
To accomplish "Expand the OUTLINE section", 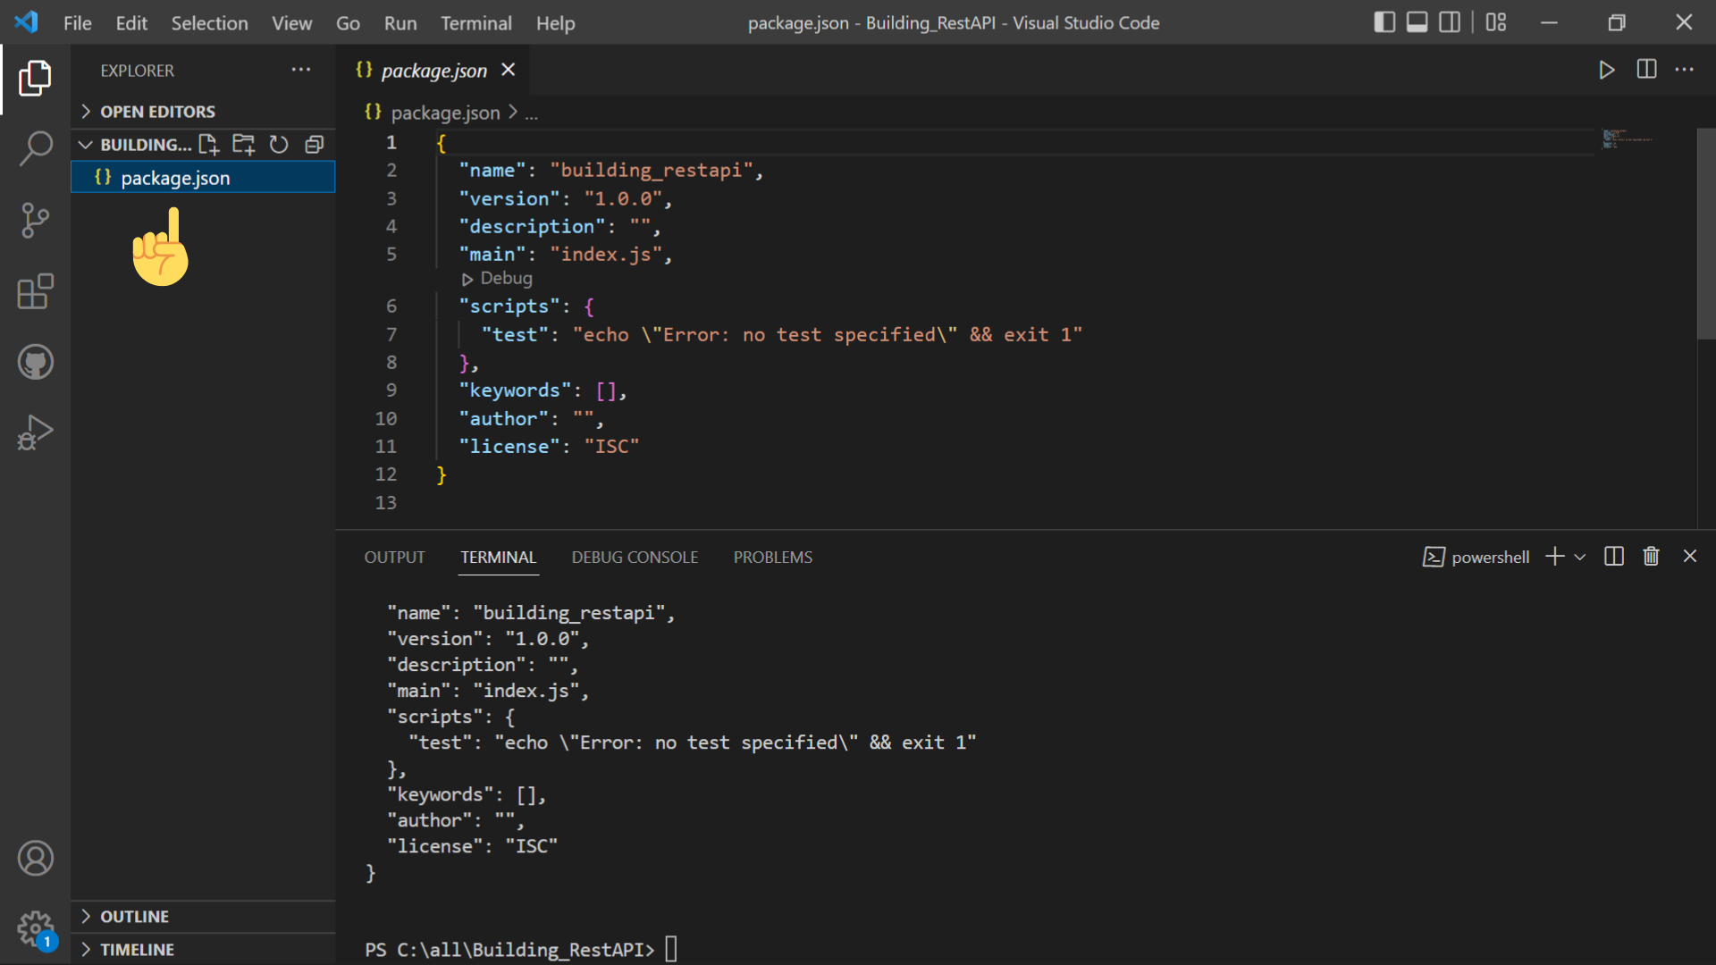I will point(88,916).
